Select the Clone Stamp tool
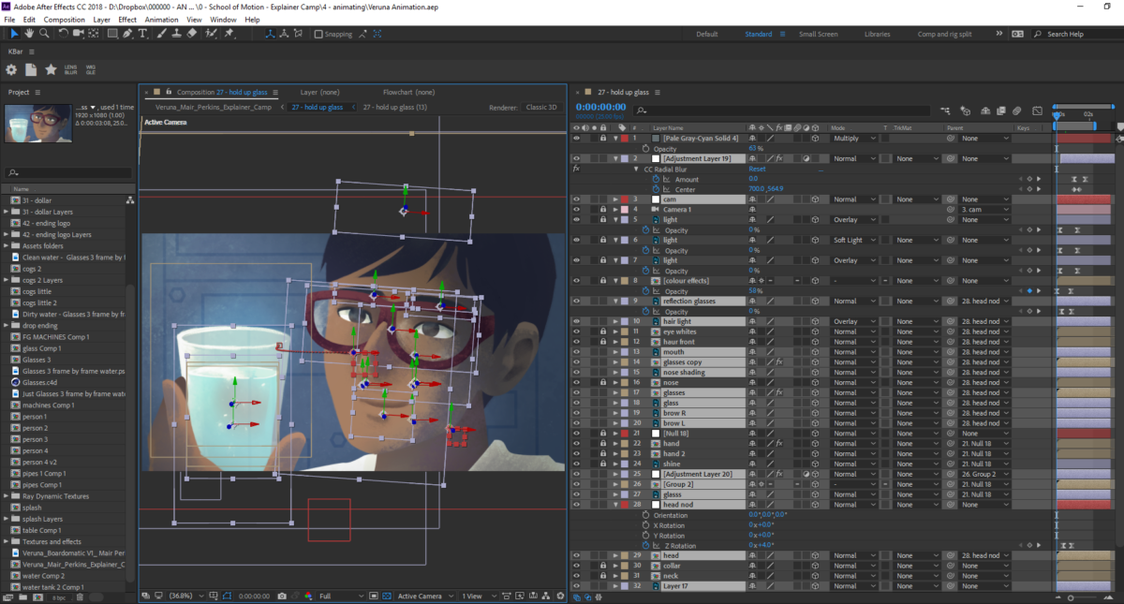1124x604 pixels. point(176,34)
